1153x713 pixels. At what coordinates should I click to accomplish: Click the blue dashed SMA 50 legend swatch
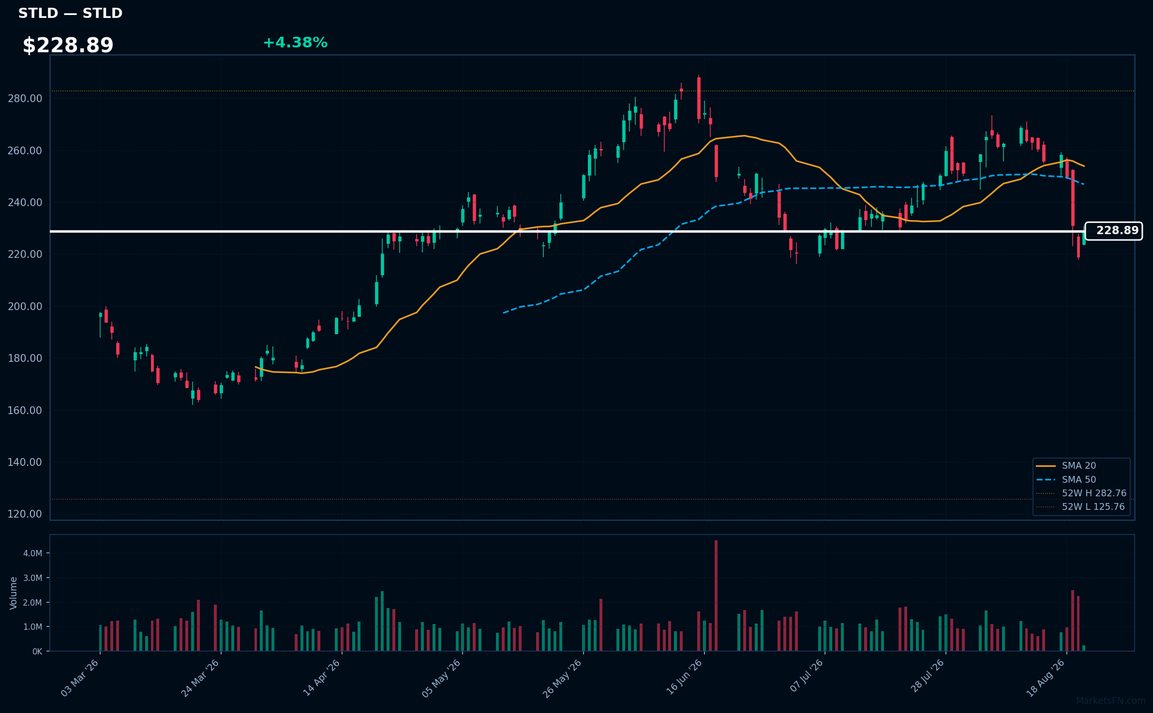[x=1046, y=480]
